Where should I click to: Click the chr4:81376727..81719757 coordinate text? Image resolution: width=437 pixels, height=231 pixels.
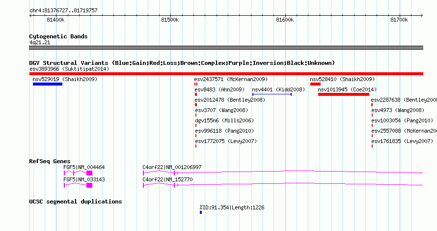(63, 11)
